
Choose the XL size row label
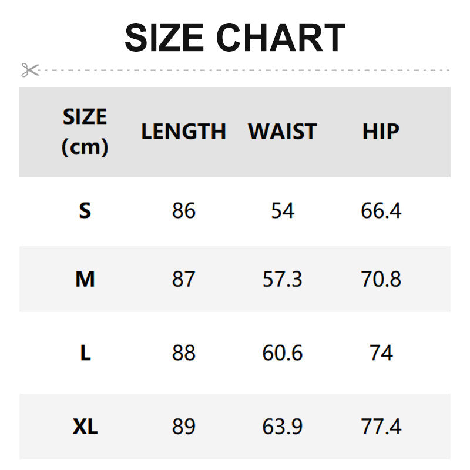[85, 427]
